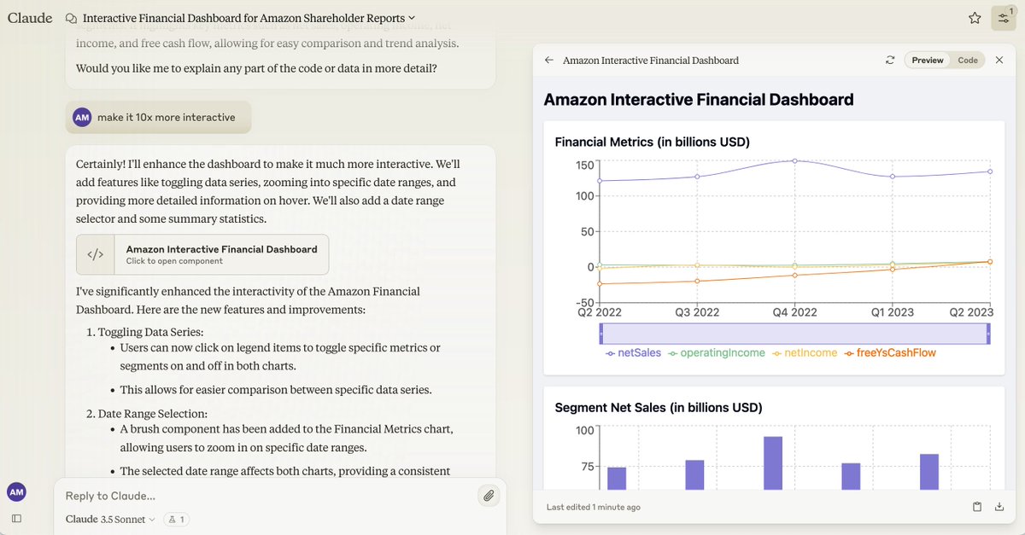Open the experimental features flask badge
The image size is (1025, 535).
pyautogui.click(x=177, y=519)
